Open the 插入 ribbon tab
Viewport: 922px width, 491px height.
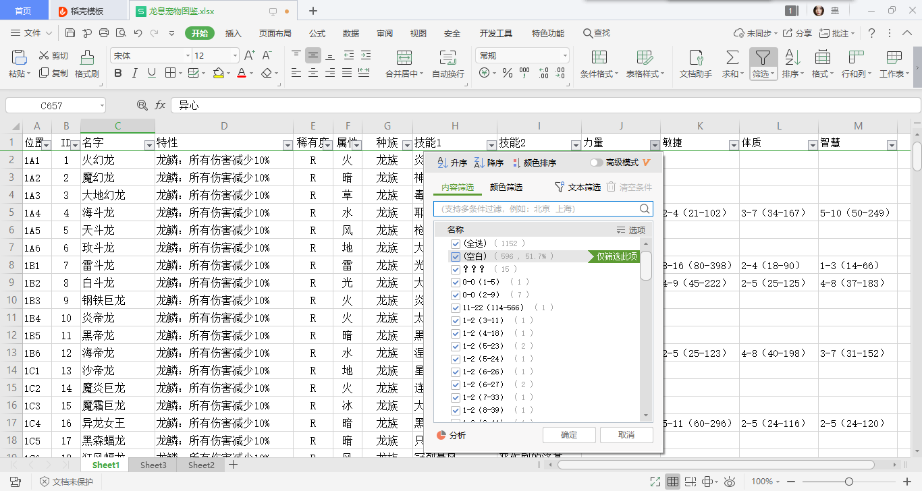tap(233, 33)
